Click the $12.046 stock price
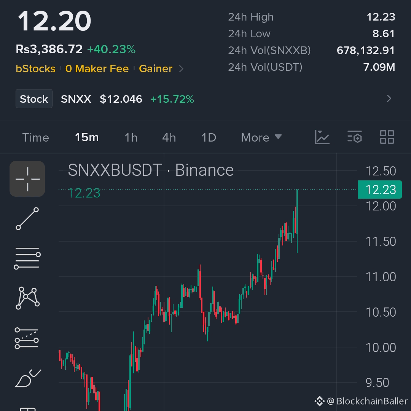The height and width of the screenshot is (411, 411). (121, 99)
